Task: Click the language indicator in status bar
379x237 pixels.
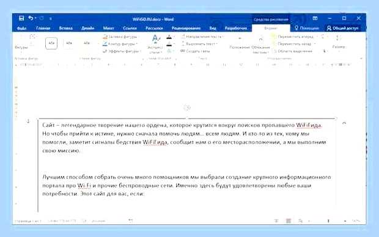Action: click(99, 221)
